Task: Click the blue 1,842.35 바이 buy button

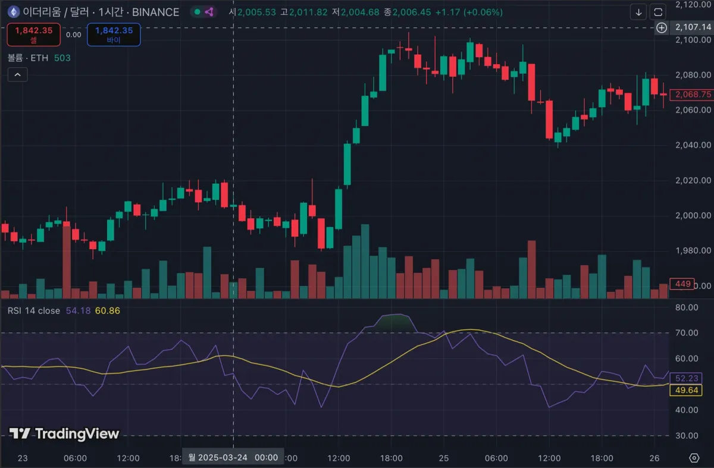Action: click(x=114, y=34)
